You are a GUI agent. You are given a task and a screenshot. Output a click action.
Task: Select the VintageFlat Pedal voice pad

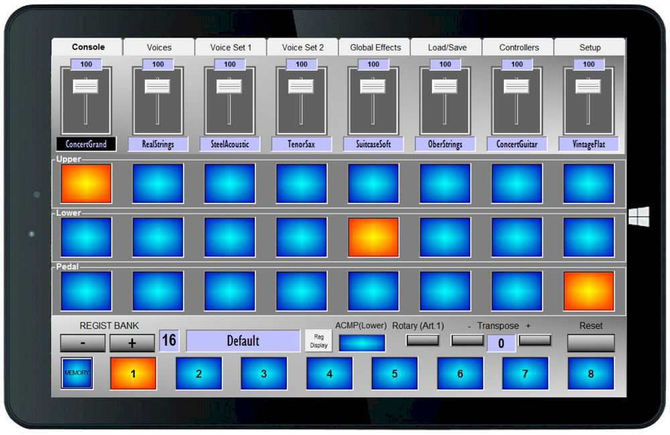[x=588, y=290]
